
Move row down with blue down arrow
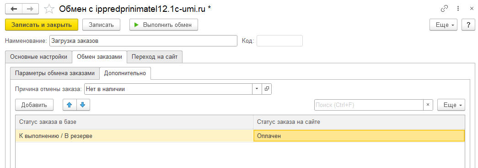pyautogui.click(x=83, y=105)
